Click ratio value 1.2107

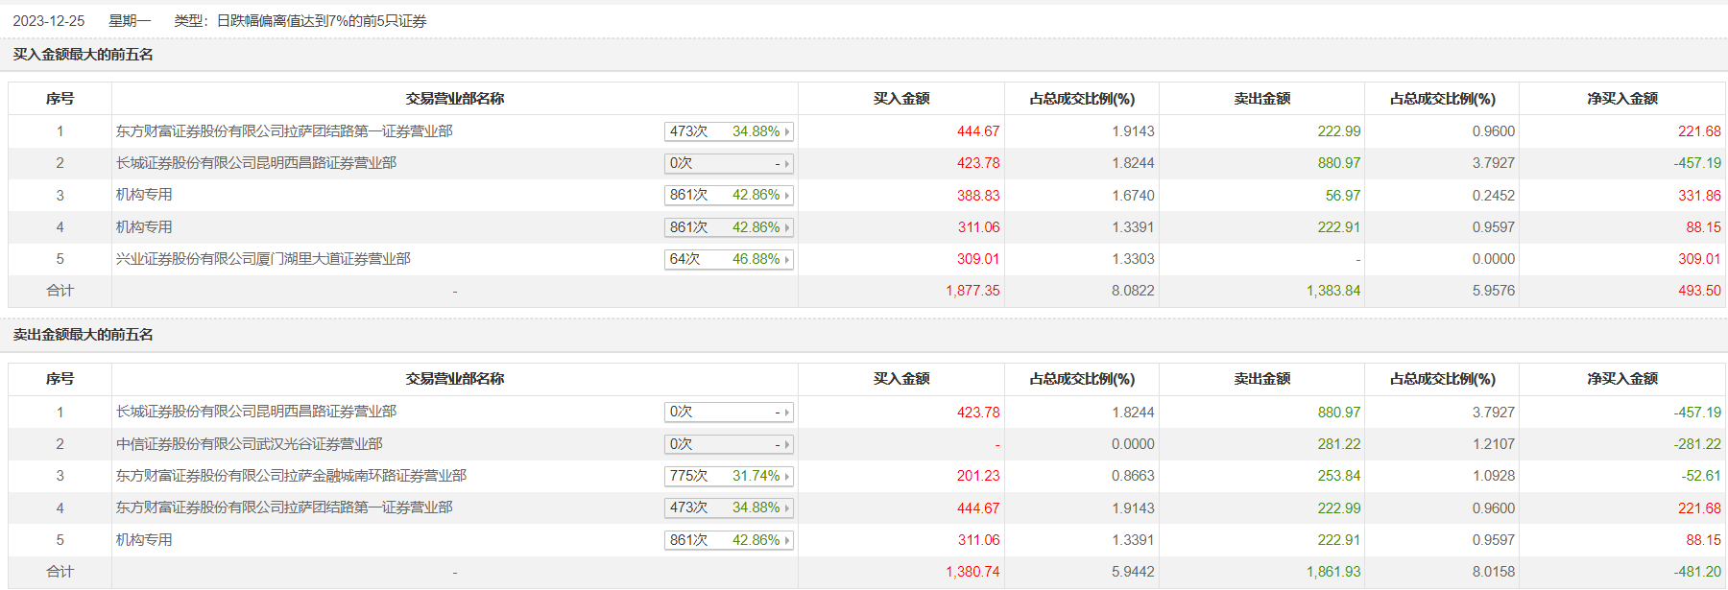1494,444
